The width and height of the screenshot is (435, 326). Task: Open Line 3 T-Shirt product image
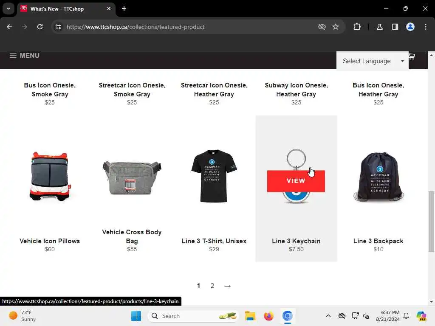click(x=214, y=176)
